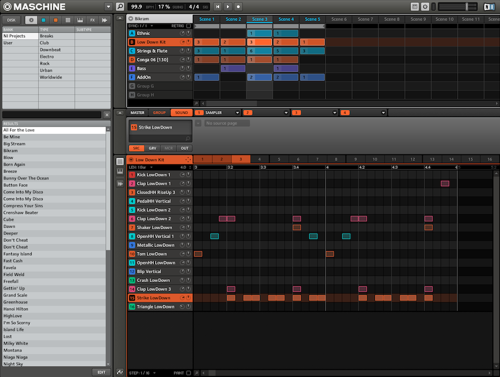Open the module slot 4 dropdown
Viewport: 500px width, 377px height.
pos(383,113)
